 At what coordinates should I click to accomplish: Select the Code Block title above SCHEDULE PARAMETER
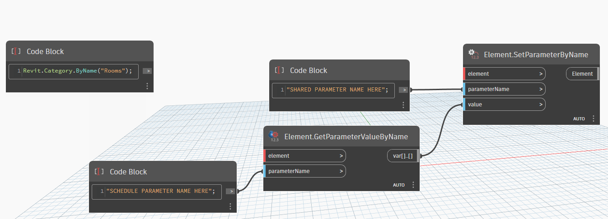[128, 172]
